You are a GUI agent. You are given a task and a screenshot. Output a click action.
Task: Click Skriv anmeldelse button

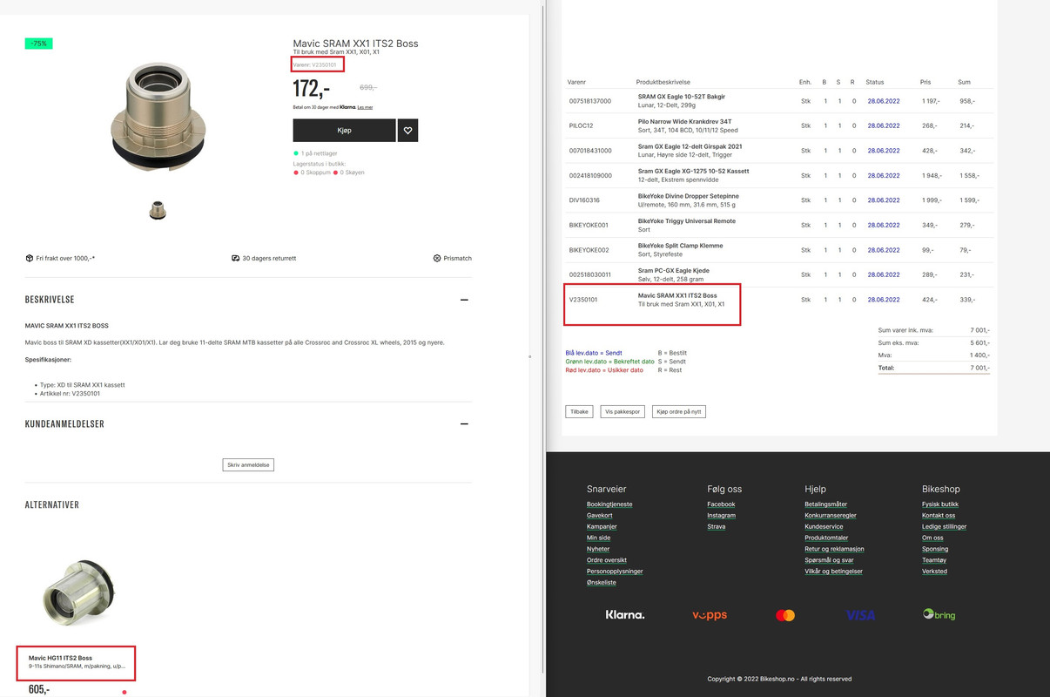click(248, 464)
